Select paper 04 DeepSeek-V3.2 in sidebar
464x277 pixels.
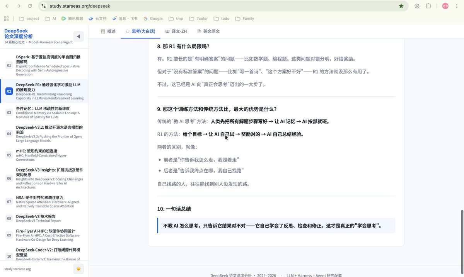coord(44,134)
